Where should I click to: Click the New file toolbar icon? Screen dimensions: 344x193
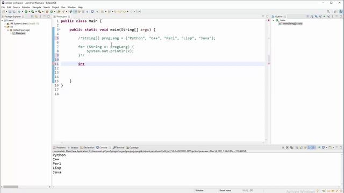pos(3,12)
